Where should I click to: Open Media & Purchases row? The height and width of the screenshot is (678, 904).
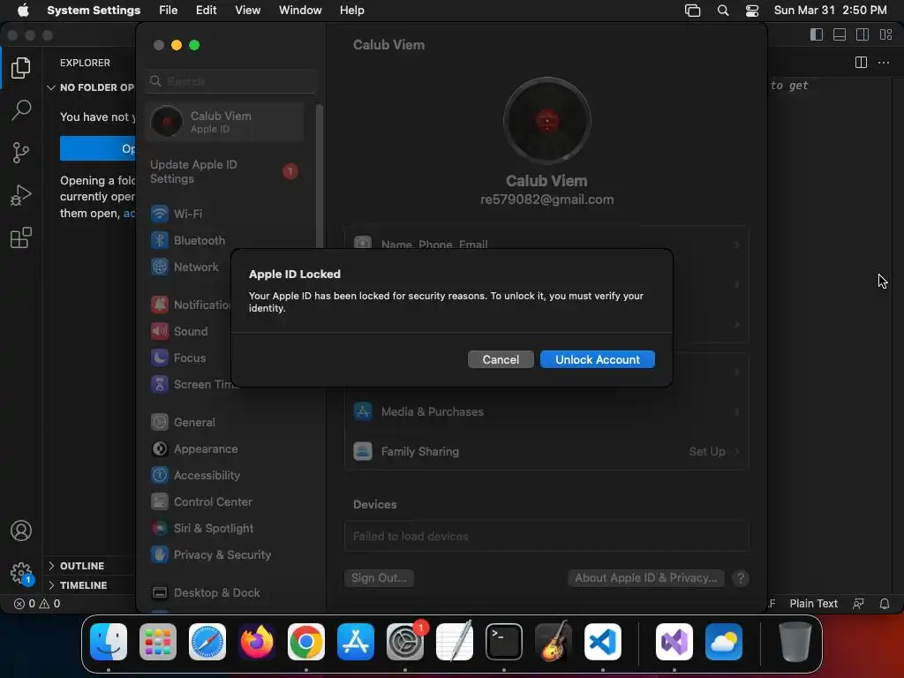tap(546, 412)
